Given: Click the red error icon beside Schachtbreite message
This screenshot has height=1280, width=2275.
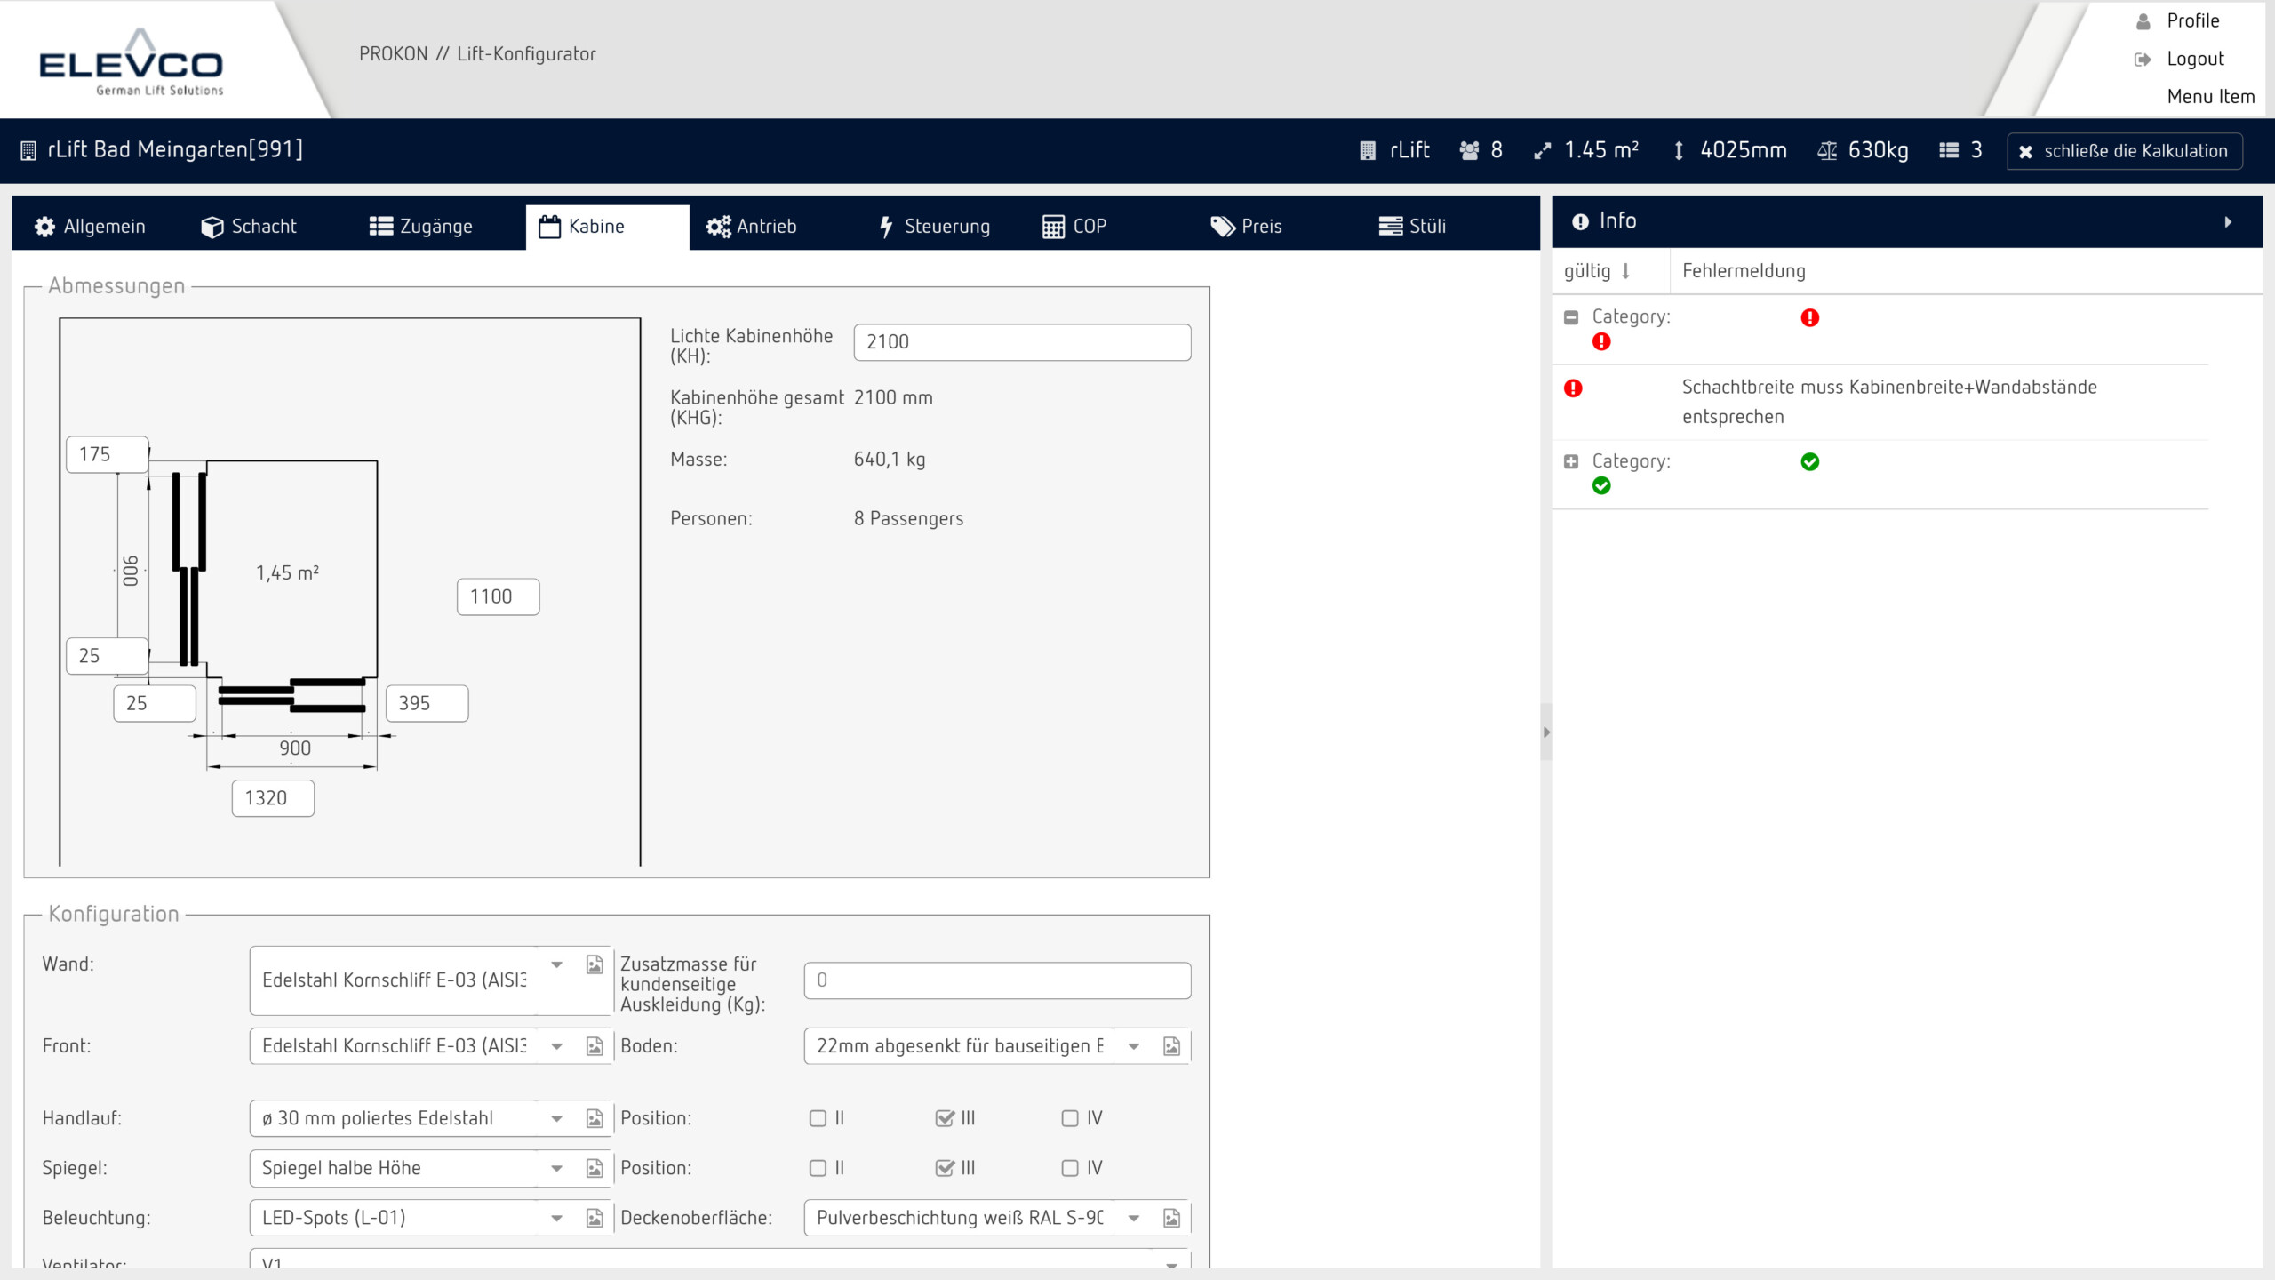Looking at the screenshot, I should pyautogui.click(x=1573, y=388).
